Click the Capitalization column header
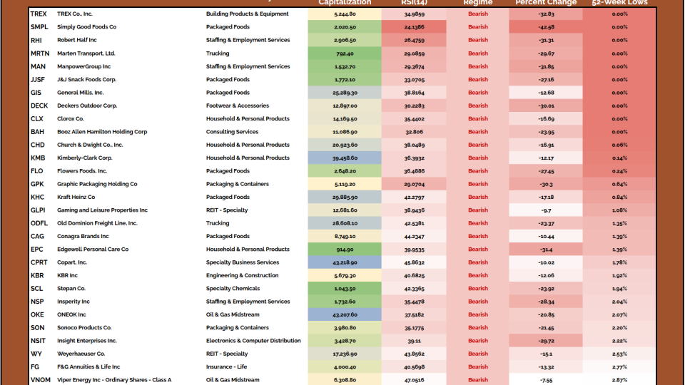The height and width of the screenshot is (385, 685). [x=340, y=3]
